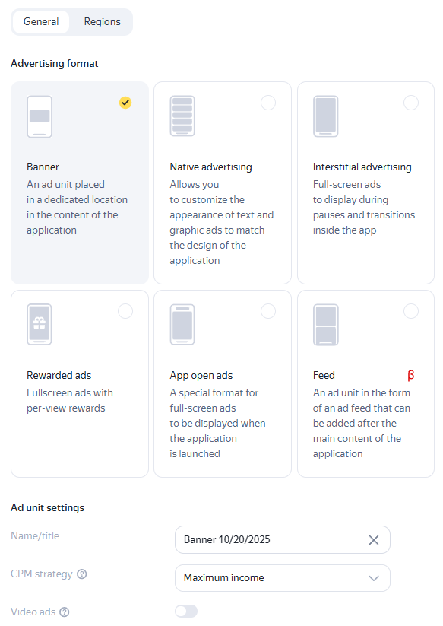Clear the Name/title field with X
This screenshot has height=626, width=443.
point(374,540)
